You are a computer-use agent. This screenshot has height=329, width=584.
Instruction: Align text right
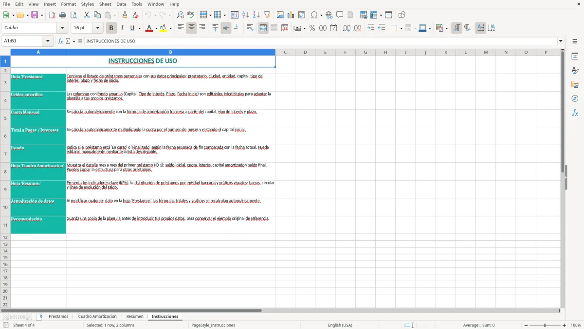(202, 28)
